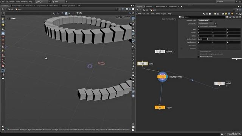This screenshot has height=136, width=242.
Task: Open the Windows menu in the top bar
Action: coord(24,2)
